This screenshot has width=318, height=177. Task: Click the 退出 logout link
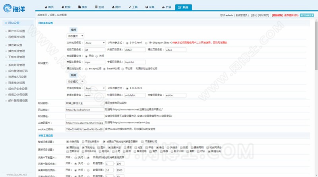point(254,15)
